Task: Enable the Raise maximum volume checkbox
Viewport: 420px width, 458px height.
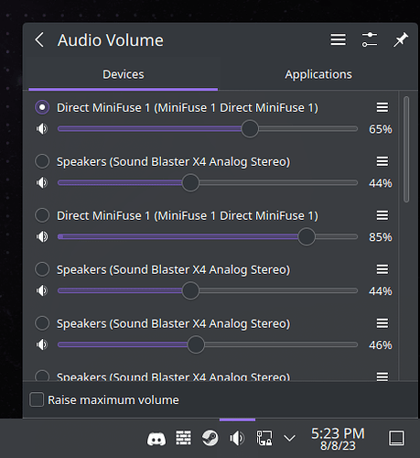Action: 37,399
